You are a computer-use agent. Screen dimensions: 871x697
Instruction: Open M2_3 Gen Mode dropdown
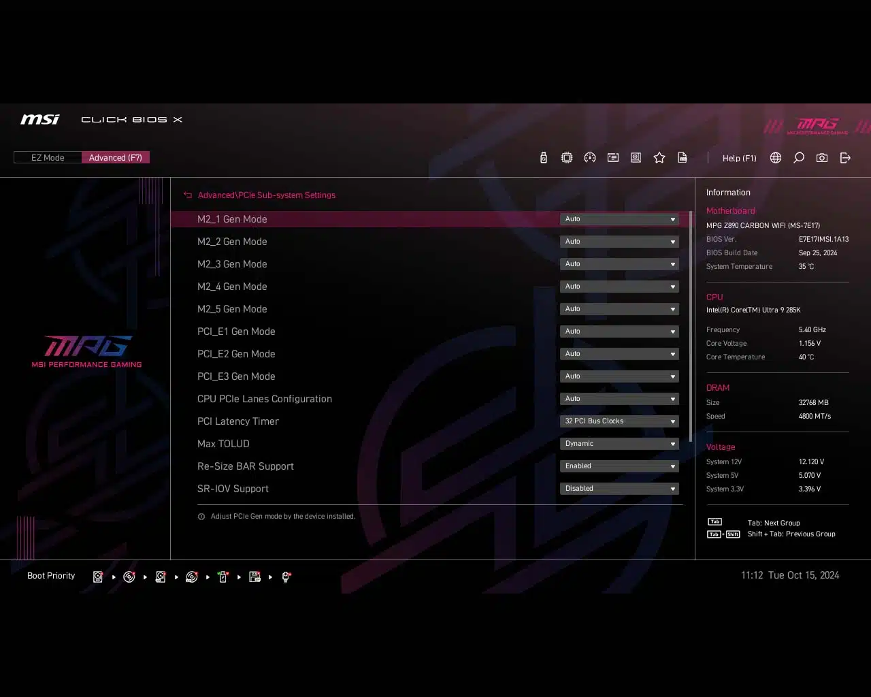coord(619,264)
